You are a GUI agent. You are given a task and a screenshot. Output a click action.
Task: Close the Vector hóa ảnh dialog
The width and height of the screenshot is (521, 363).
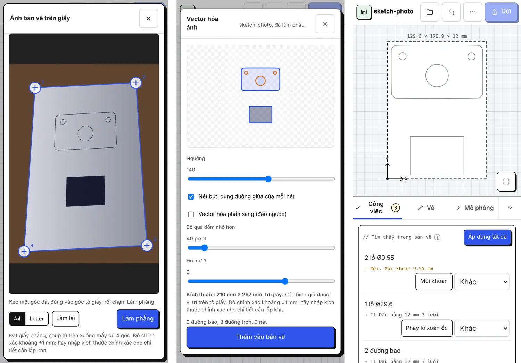click(325, 24)
